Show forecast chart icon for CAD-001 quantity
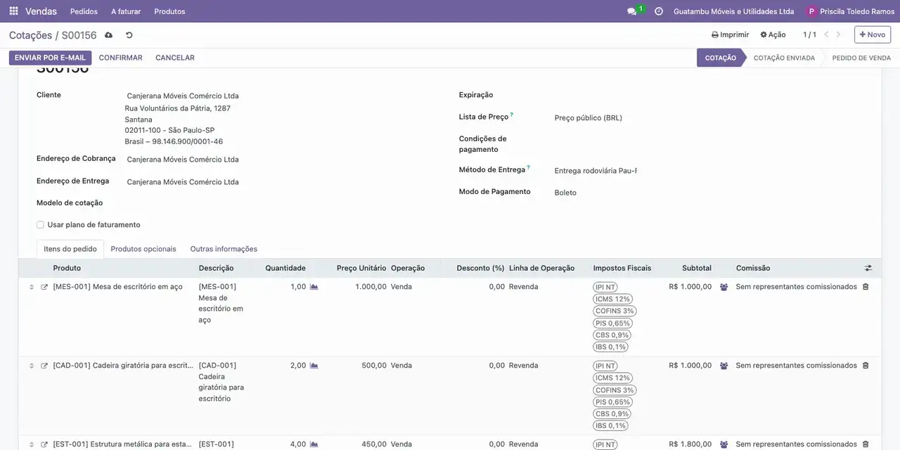The width and height of the screenshot is (900, 450). pos(314,366)
